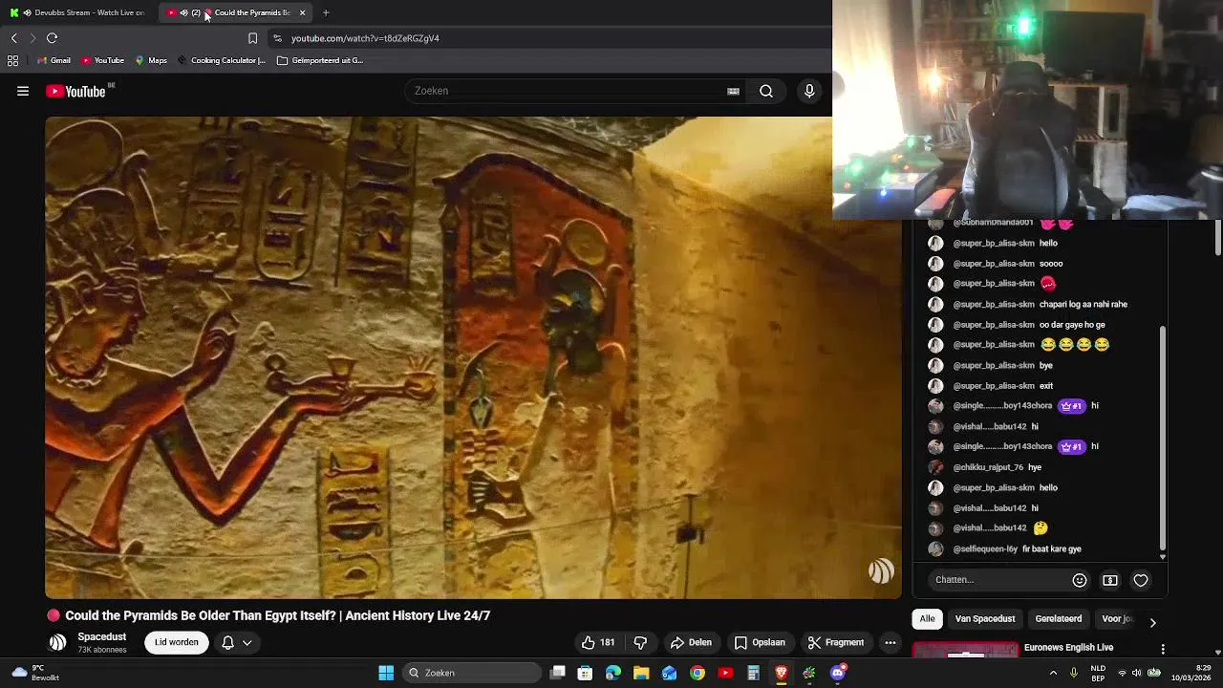1223x688 pixels.
Task: Open the on-screen keyboard in search box
Action: [x=733, y=91]
